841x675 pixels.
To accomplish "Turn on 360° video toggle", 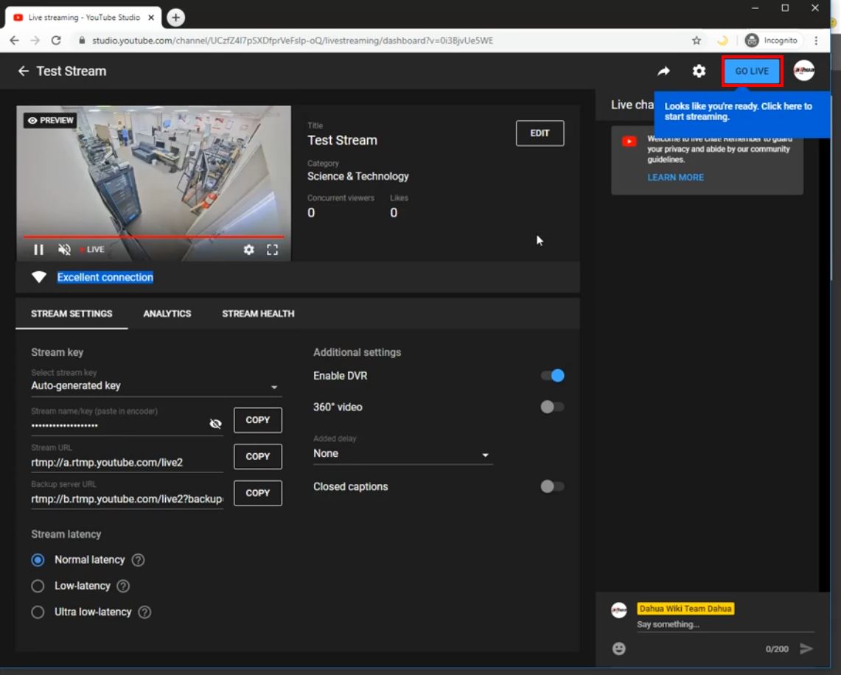I will (552, 407).
